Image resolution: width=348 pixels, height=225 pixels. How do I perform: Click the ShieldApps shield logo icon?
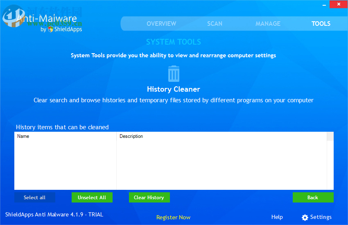[51, 29]
